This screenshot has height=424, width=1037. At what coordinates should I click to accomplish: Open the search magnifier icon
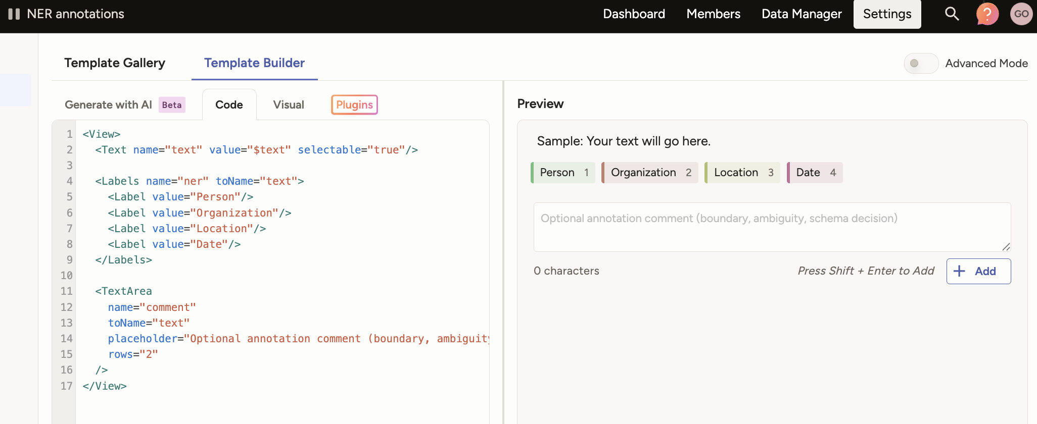click(x=952, y=14)
